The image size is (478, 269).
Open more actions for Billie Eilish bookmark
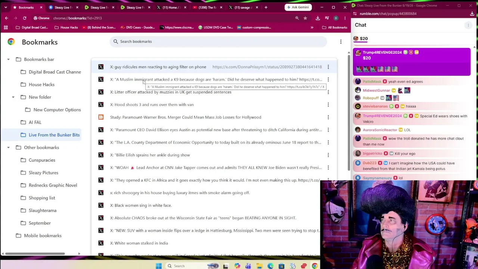(x=328, y=155)
